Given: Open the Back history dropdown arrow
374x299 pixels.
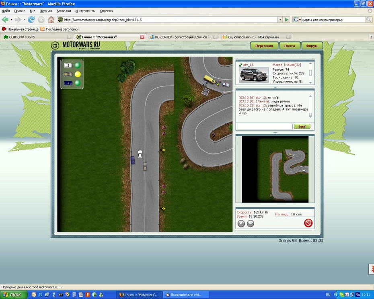Looking at the screenshot, I should [11, 20].
